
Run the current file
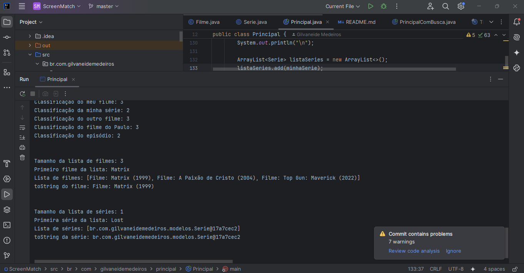[x=371, y=6]
